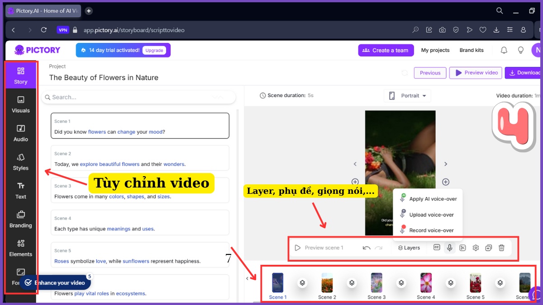Click the Download button
The height and width of the screenshot is (305, 543).
(523, 73)
